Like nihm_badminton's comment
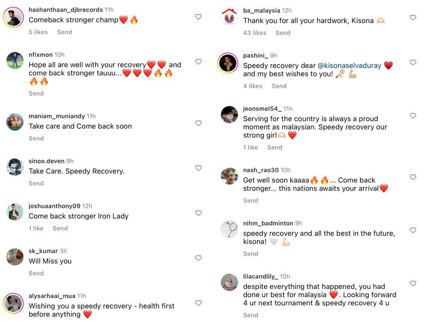This screenshot has width=429, height=322. 413,231
